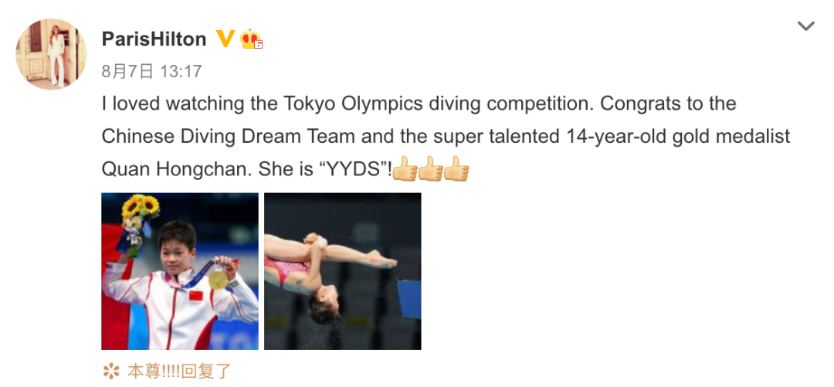Click the gold medal in first photo
This screenshot has width=834, height=387.
(x=218, y=279)
